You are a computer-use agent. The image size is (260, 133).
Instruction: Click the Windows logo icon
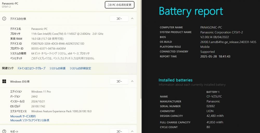click(4, 81)
